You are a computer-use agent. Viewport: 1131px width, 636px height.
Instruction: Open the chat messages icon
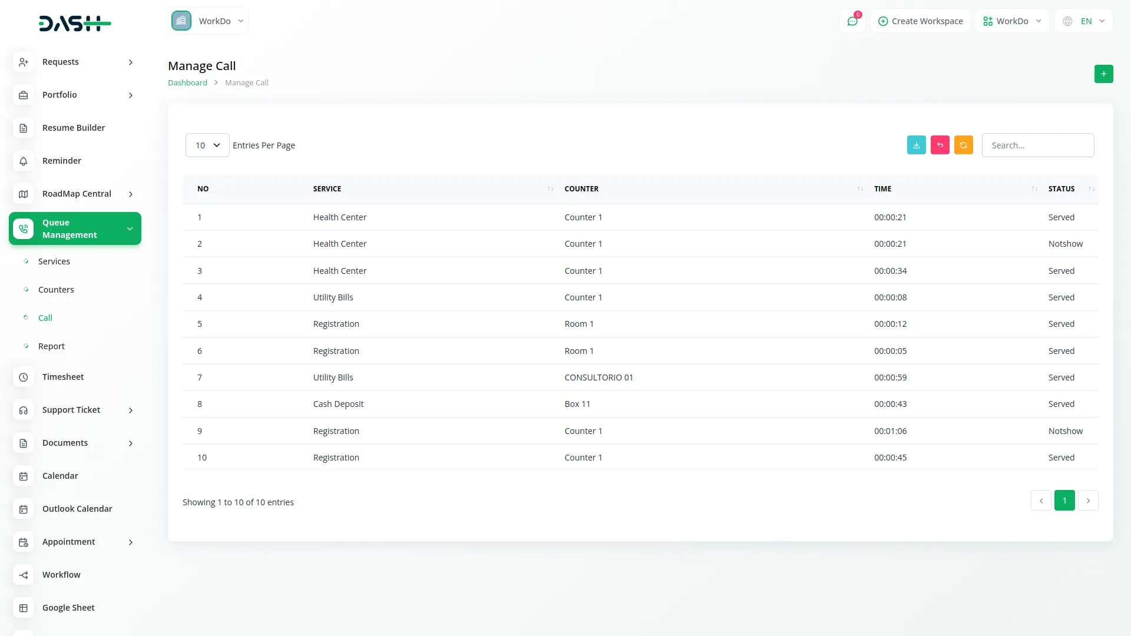(x=852, y=21)
